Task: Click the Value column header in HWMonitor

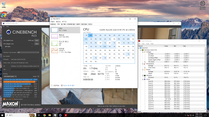Action: coord(168,46)
